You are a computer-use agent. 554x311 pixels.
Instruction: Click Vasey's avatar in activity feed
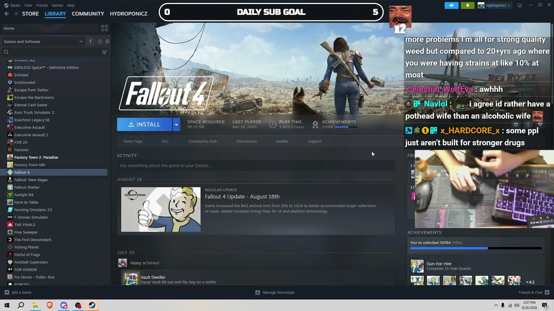122,263
